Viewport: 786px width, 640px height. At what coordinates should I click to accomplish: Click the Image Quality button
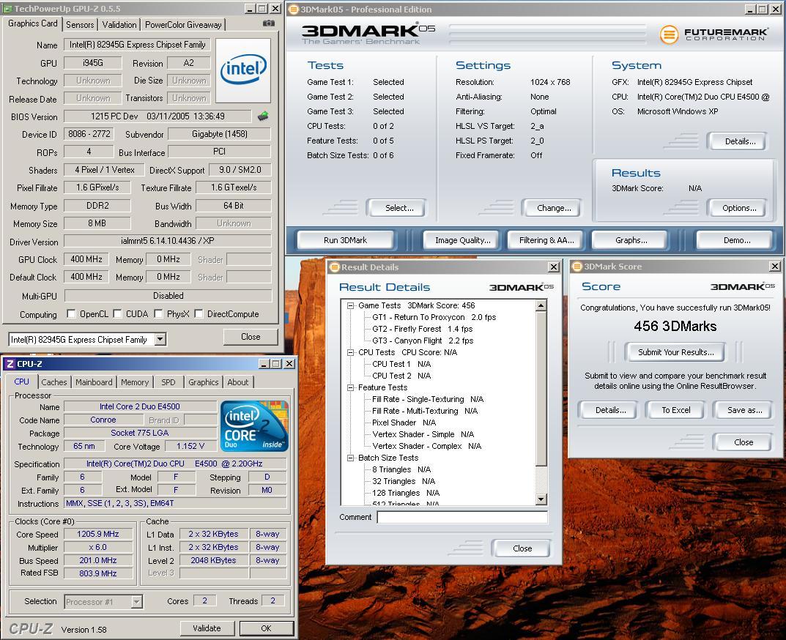tap(463, 240)
